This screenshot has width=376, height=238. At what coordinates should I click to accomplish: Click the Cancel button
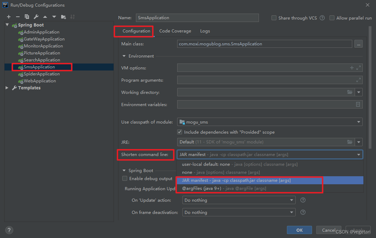point(328,230)
